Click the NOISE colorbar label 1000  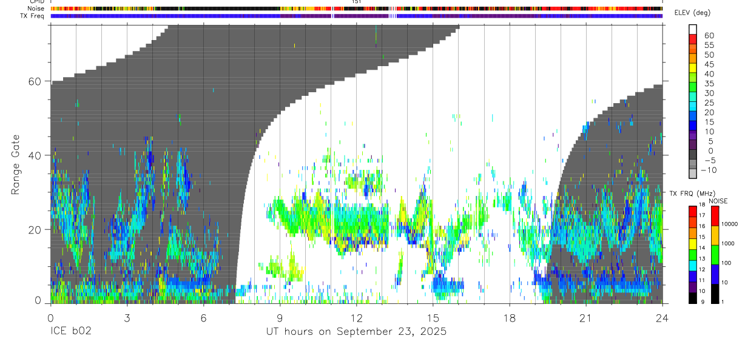(x=728, y=244)
